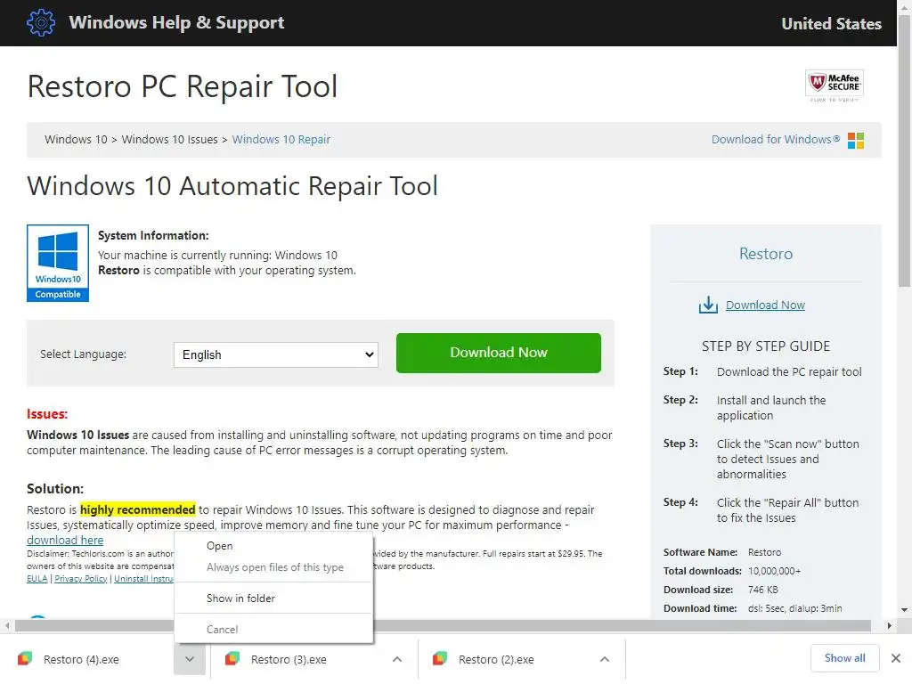
Task: Click the download here link
Action: coord(65,540)
